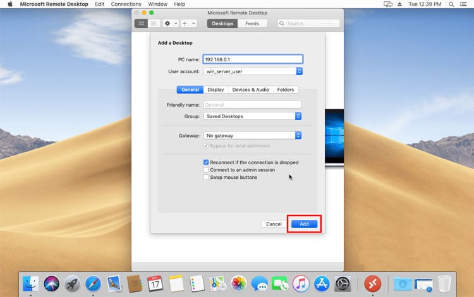
Task: Open the Downloads folder in Dock
Action: point(403,284)
